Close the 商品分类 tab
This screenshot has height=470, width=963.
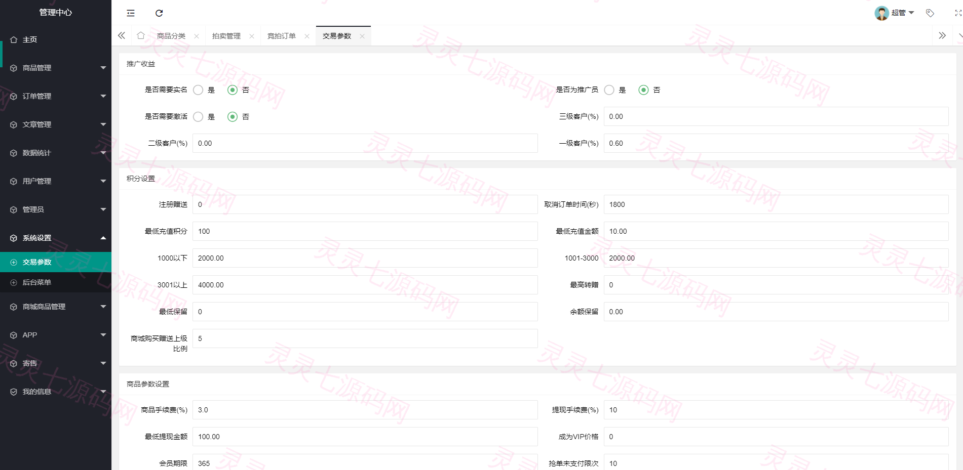[197, 36]
